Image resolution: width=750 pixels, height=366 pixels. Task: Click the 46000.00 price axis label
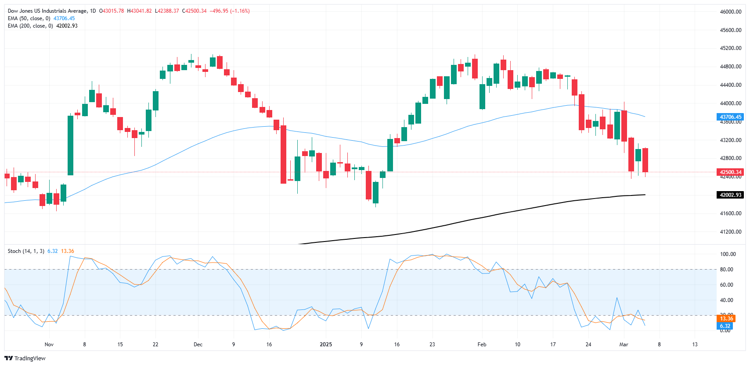coord(730,12)
